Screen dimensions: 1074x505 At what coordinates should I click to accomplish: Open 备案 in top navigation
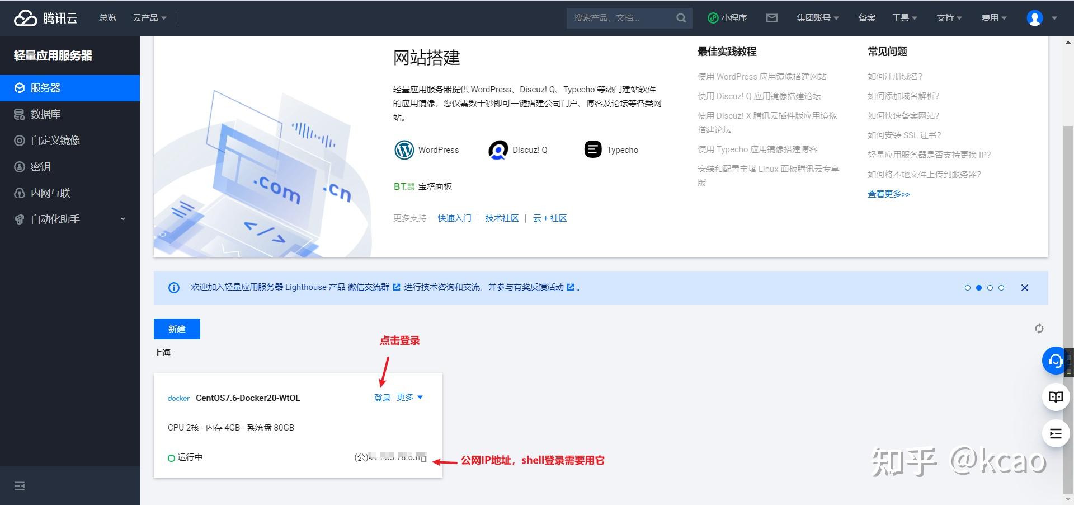point(867,18)
